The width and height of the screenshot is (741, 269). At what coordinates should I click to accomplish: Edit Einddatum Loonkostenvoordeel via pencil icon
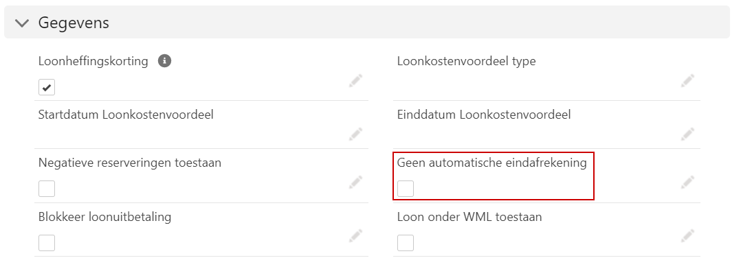point(687,134)
